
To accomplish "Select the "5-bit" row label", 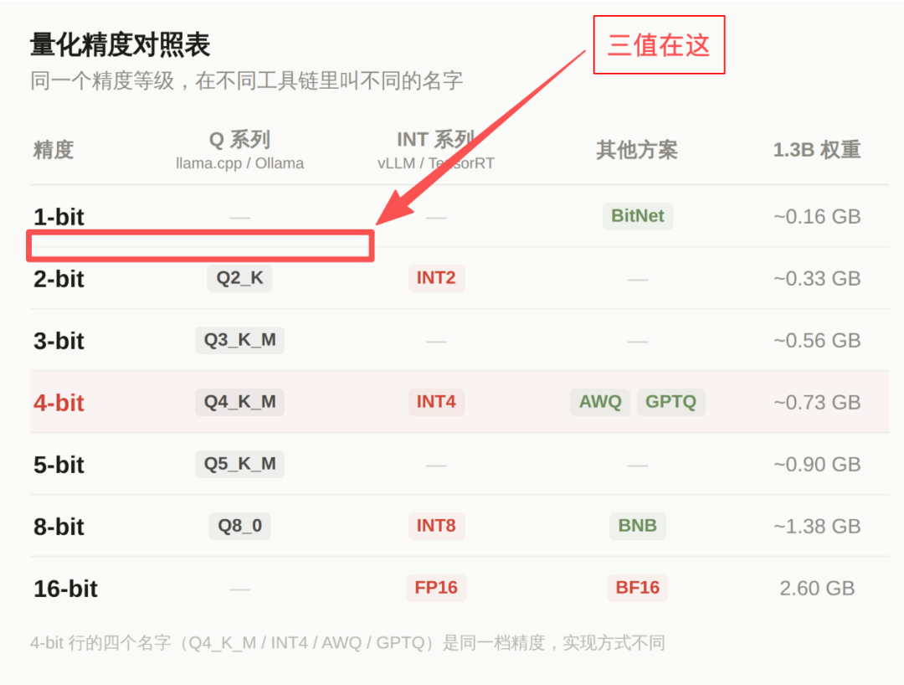I will (x=59, y=465).
